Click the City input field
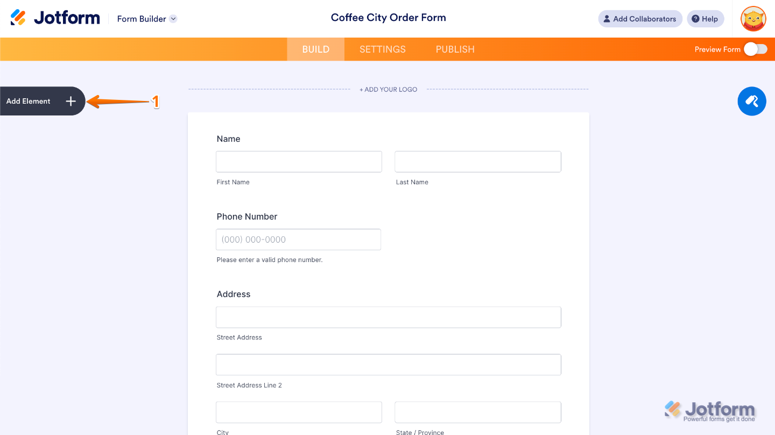Image resolution: width=775 pixels, height=435 pixels. coord(299,412)
